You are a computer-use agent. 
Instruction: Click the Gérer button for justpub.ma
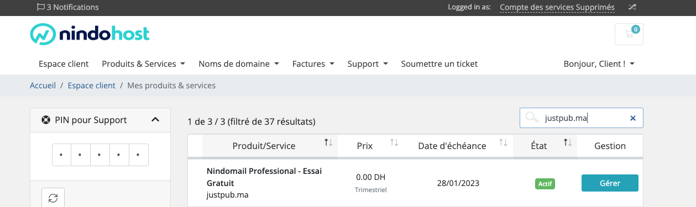click(x=610, y=183)
